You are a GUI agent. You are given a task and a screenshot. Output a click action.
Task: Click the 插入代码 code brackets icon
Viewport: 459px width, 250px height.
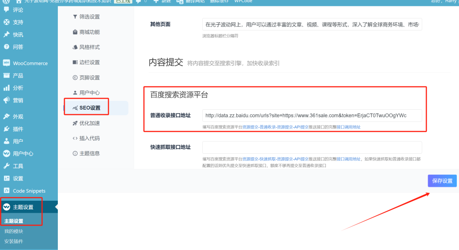click(x=75, y=138)
